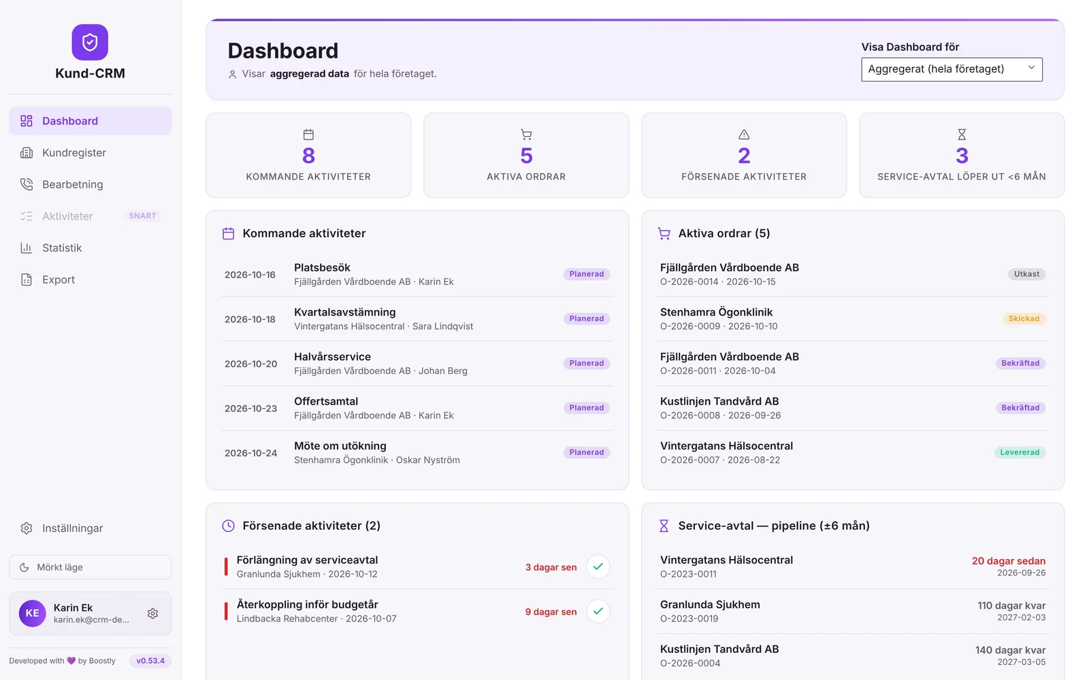Toggle Mörkt läge dark mode
Screen dimensions: 1089x680
(90, 567)
